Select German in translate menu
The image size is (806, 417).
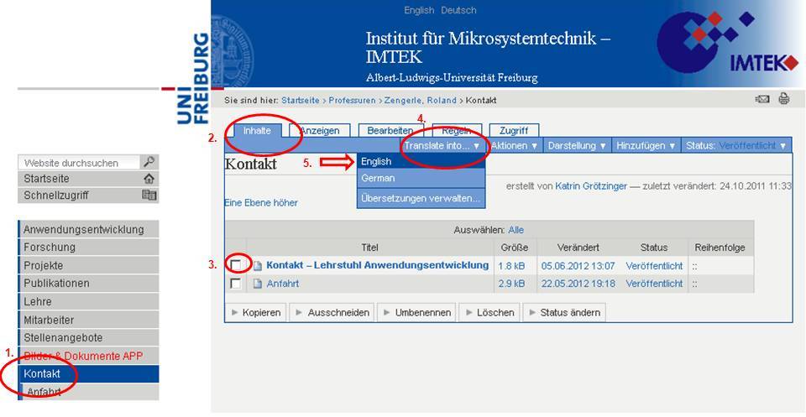pos(421,178)
